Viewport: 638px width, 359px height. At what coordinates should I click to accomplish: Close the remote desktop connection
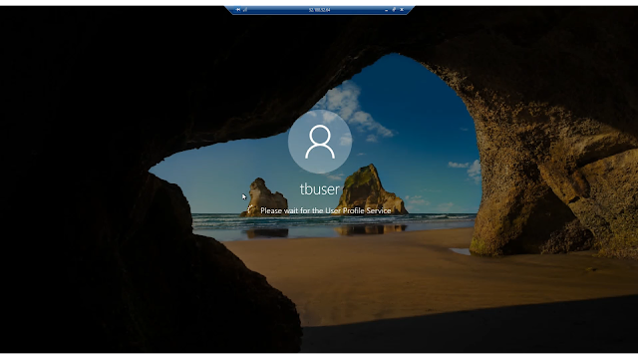pos(402,10)
